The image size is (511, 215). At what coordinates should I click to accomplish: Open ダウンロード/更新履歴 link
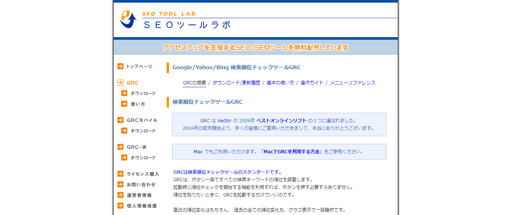236,83
